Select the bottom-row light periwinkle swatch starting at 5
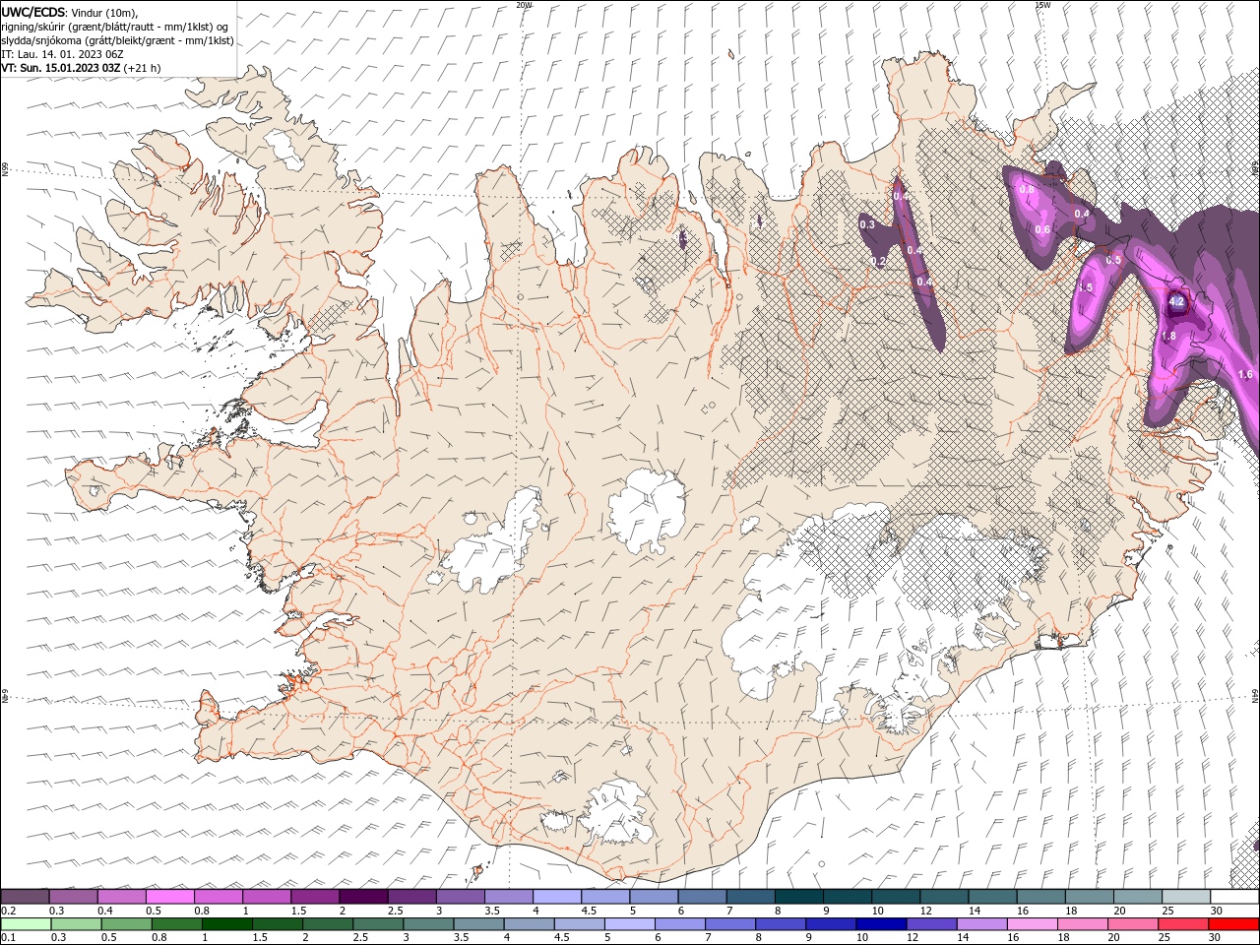This screenshot has width=1260, height=945. [629, 924]
